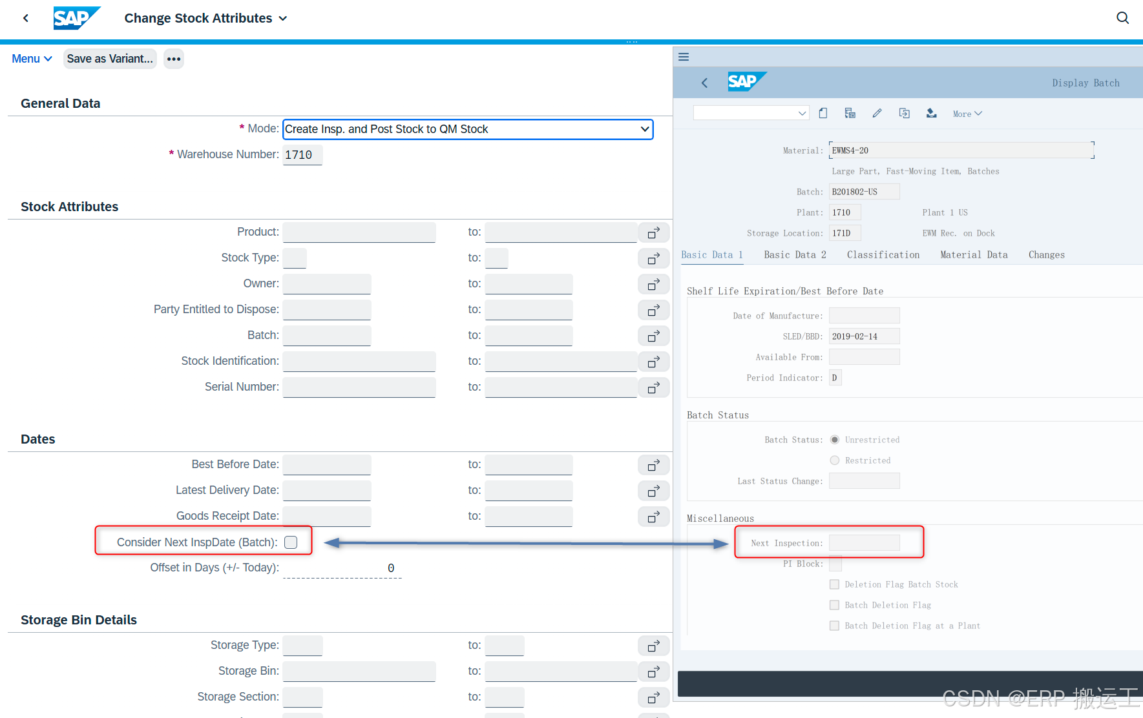Click the SAP logo in Change Stock Attributes
The height and width of the screenshot is (718, 1143).
coord(77,18)
